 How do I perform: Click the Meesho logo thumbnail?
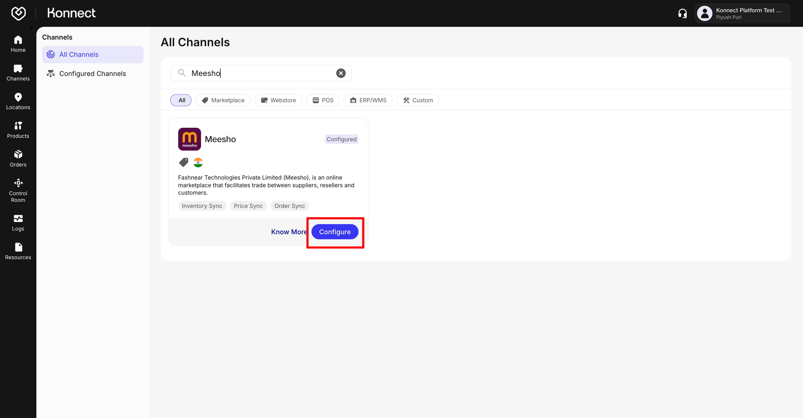(190, 139)
